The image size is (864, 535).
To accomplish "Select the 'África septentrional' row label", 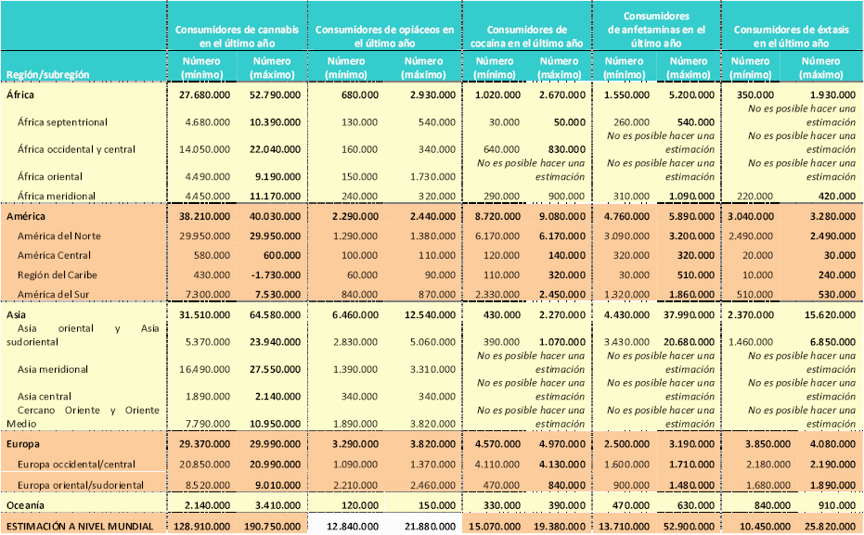I will pyautogui.click(x=62, y=122).
